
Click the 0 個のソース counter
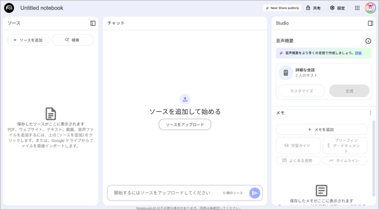233,193
